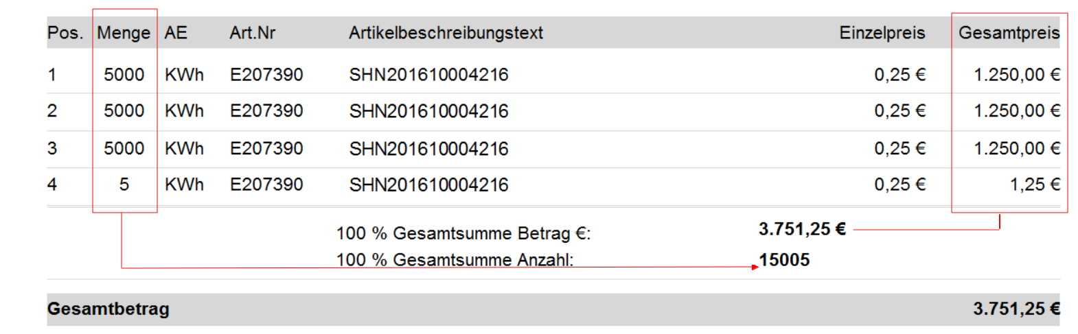Select quantity 5 in row 4
The image size is (1078, 334).
(124, 184)
